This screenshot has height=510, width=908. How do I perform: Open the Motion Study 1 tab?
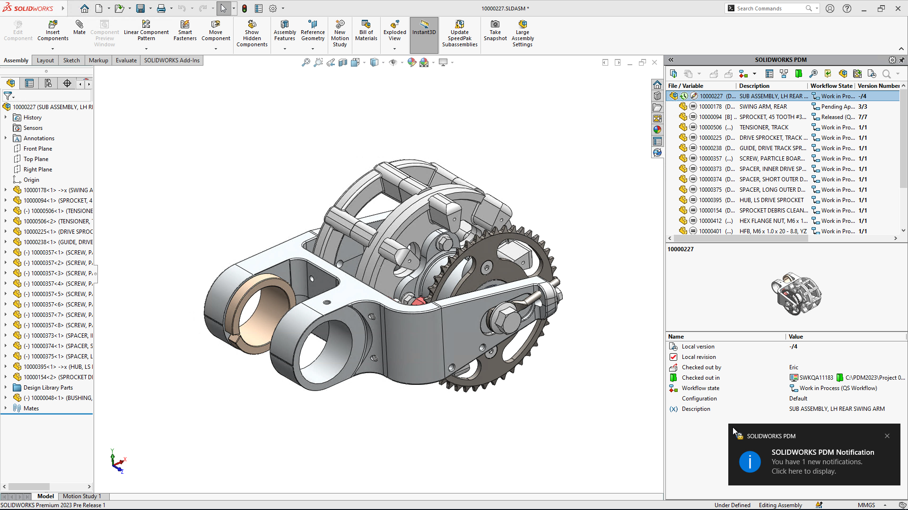82,496
